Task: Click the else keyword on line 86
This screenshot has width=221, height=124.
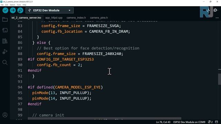Action: click(x=41, y=43)
